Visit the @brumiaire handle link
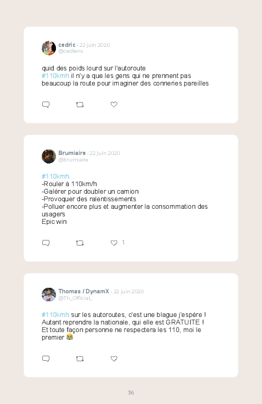The height and width of the screenshot is (404, 262). tap(73, 160)
